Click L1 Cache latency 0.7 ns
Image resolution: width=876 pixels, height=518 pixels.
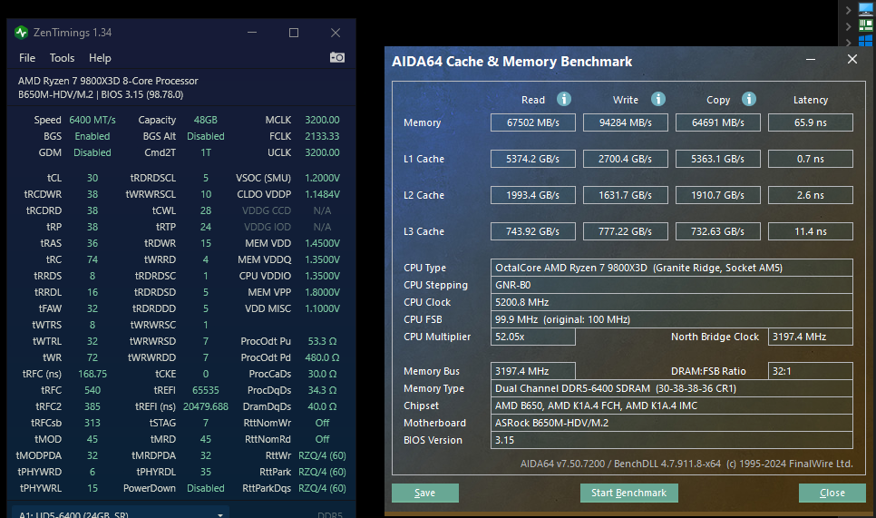click(x=811, y=159)
